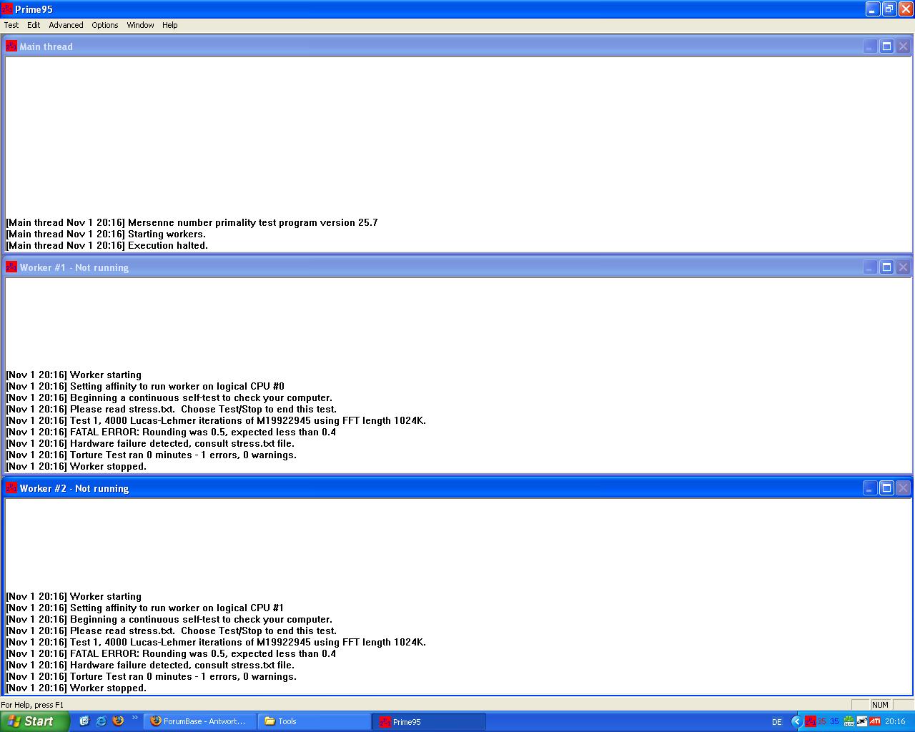Click the "Worker #2 - Not running" title bar

pyautogui.click(x=457, y=488)
